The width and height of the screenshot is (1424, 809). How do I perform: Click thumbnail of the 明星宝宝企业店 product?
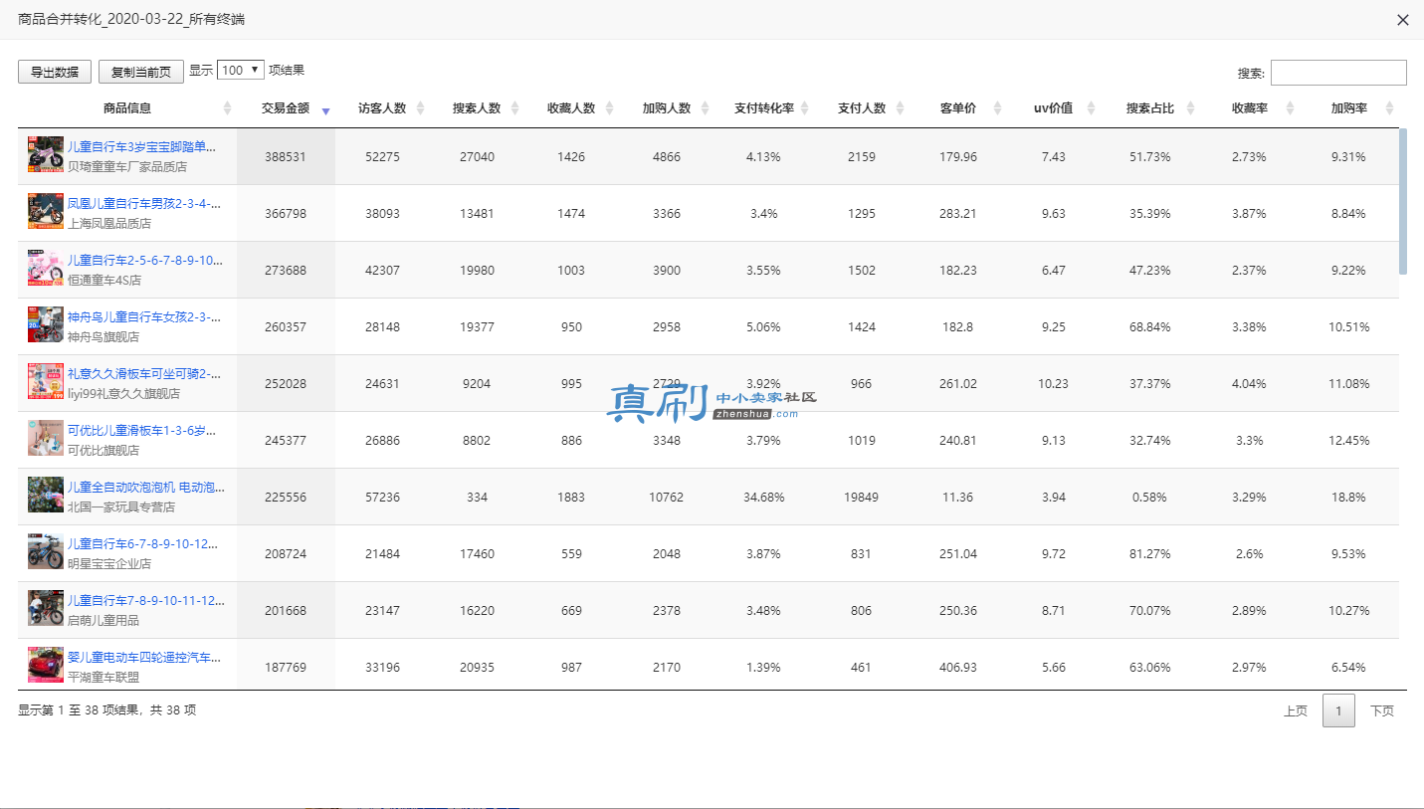46,551
